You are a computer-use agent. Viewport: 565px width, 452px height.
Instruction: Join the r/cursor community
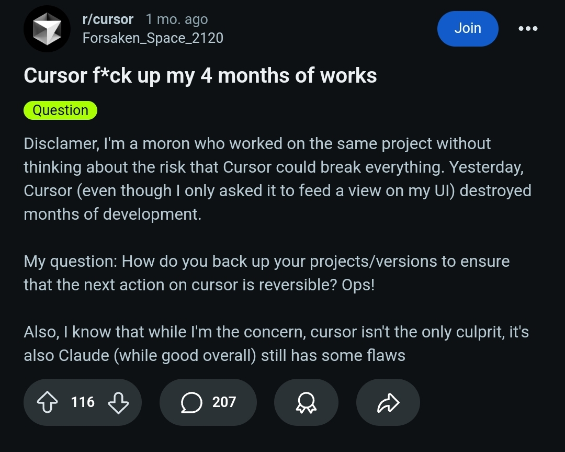click(x=467, y=28)
